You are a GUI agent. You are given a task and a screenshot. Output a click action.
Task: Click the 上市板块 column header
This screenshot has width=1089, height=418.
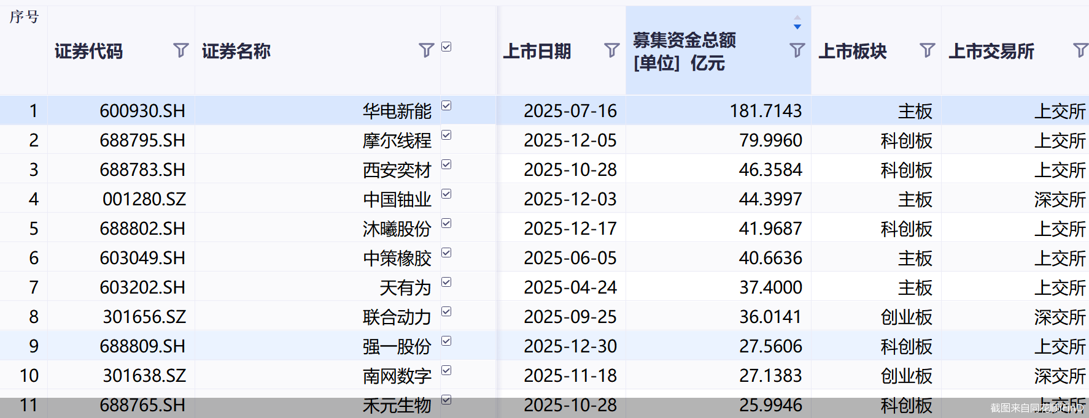852,51
